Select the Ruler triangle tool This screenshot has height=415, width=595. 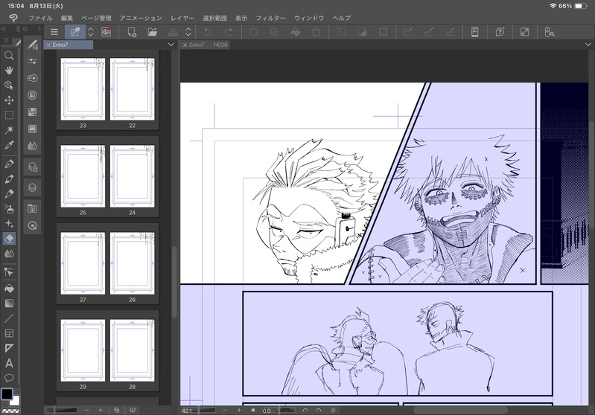(9, 348)
